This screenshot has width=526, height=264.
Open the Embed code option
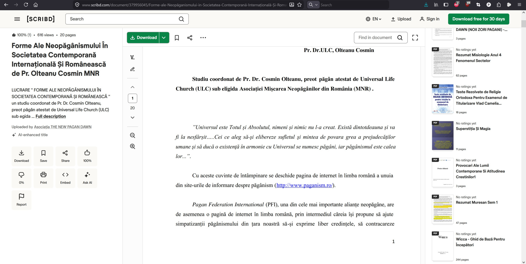point(65,178)
